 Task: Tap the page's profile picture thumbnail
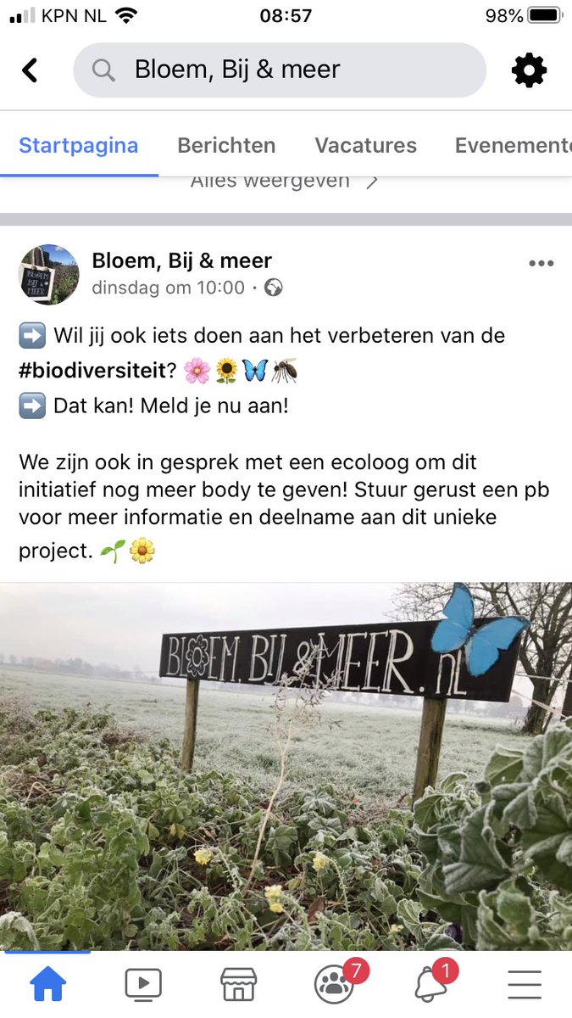point(49,274)
